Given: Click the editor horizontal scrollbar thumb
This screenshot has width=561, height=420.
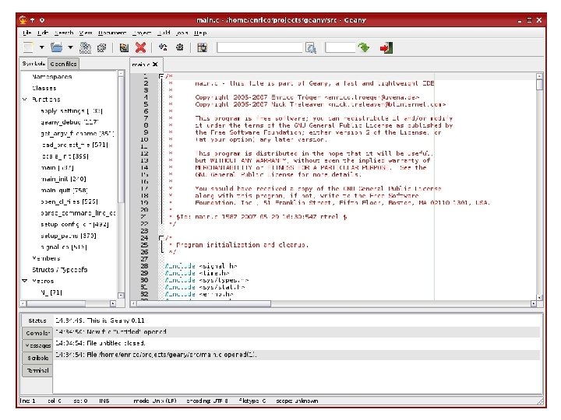Looking at the screenshot, I should click(x=203, y=303).
